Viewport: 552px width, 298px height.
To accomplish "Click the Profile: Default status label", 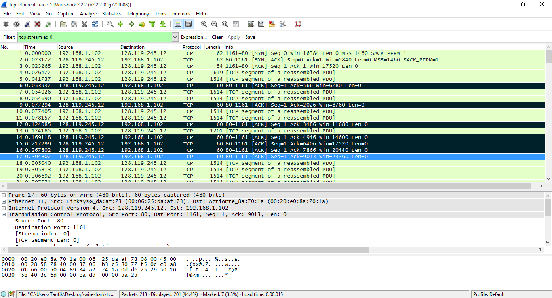I will click(x=489, y=294).
